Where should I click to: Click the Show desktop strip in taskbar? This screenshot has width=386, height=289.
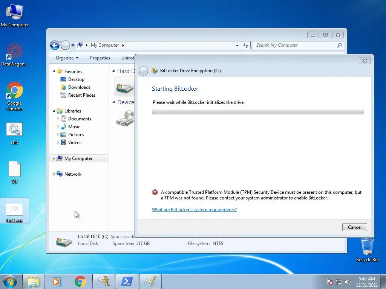[x=383, y=281]
